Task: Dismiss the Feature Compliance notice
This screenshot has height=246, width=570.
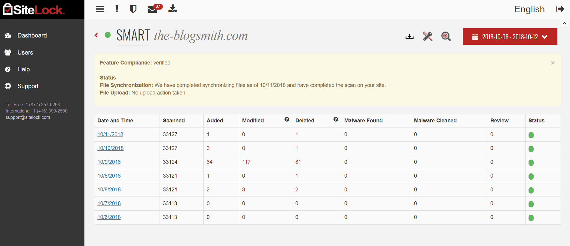Action: point(553,63)
